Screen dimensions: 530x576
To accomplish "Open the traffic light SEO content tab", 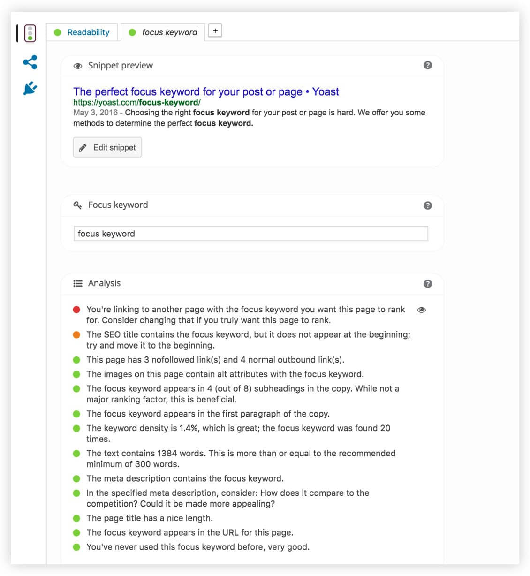I will click(30, 33).
